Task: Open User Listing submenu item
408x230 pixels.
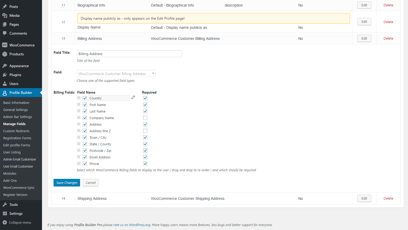Action: 12,152
